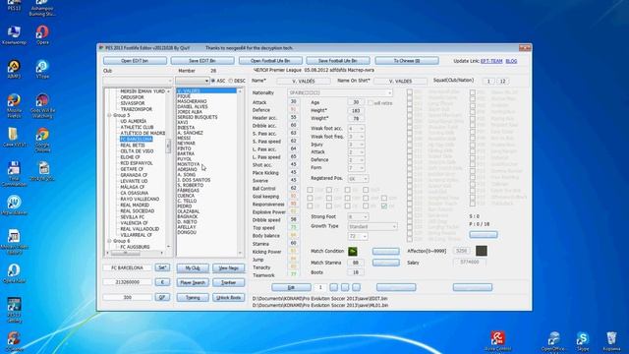The width and height of the screenshot is (629, 354).
Task: Click the Open EDIT.bin button
Action: [135, 61]
